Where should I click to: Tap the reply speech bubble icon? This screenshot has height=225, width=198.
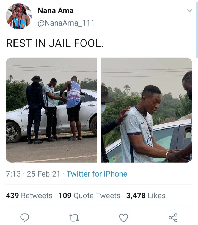click(x=25, y=218)
